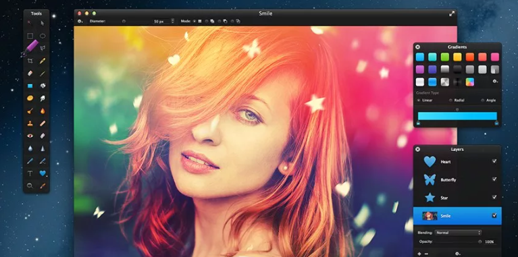Viewport: 518px width, 257px height.
Task: Select the Healing bandage tool
Action: click(x=43, y=123)
